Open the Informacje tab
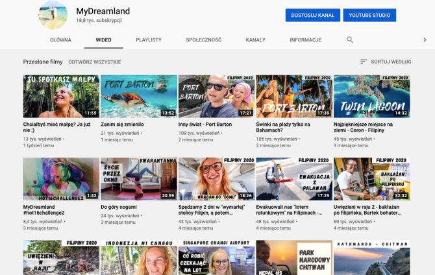Screen dimensions: 435x275 click(305, 40)
